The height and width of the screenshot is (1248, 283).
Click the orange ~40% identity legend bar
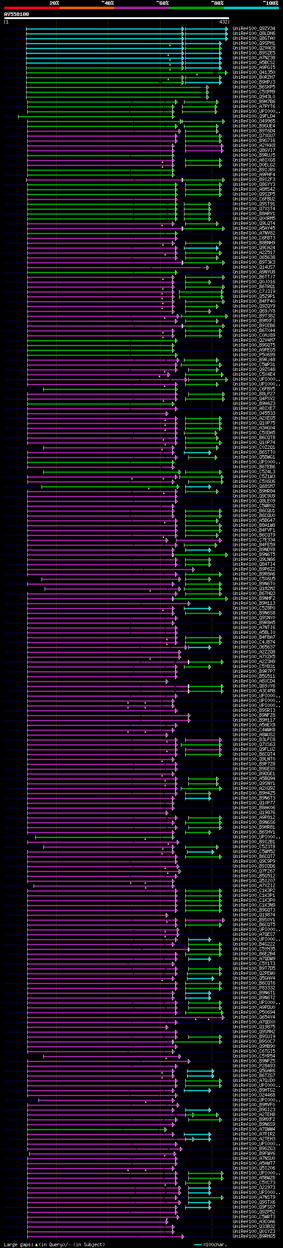(x=87, y=8)
